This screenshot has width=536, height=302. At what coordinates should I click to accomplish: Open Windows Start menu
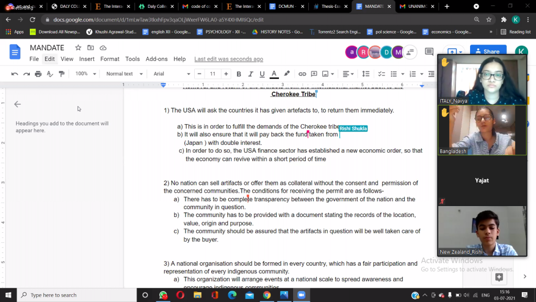tap(8, 295)
